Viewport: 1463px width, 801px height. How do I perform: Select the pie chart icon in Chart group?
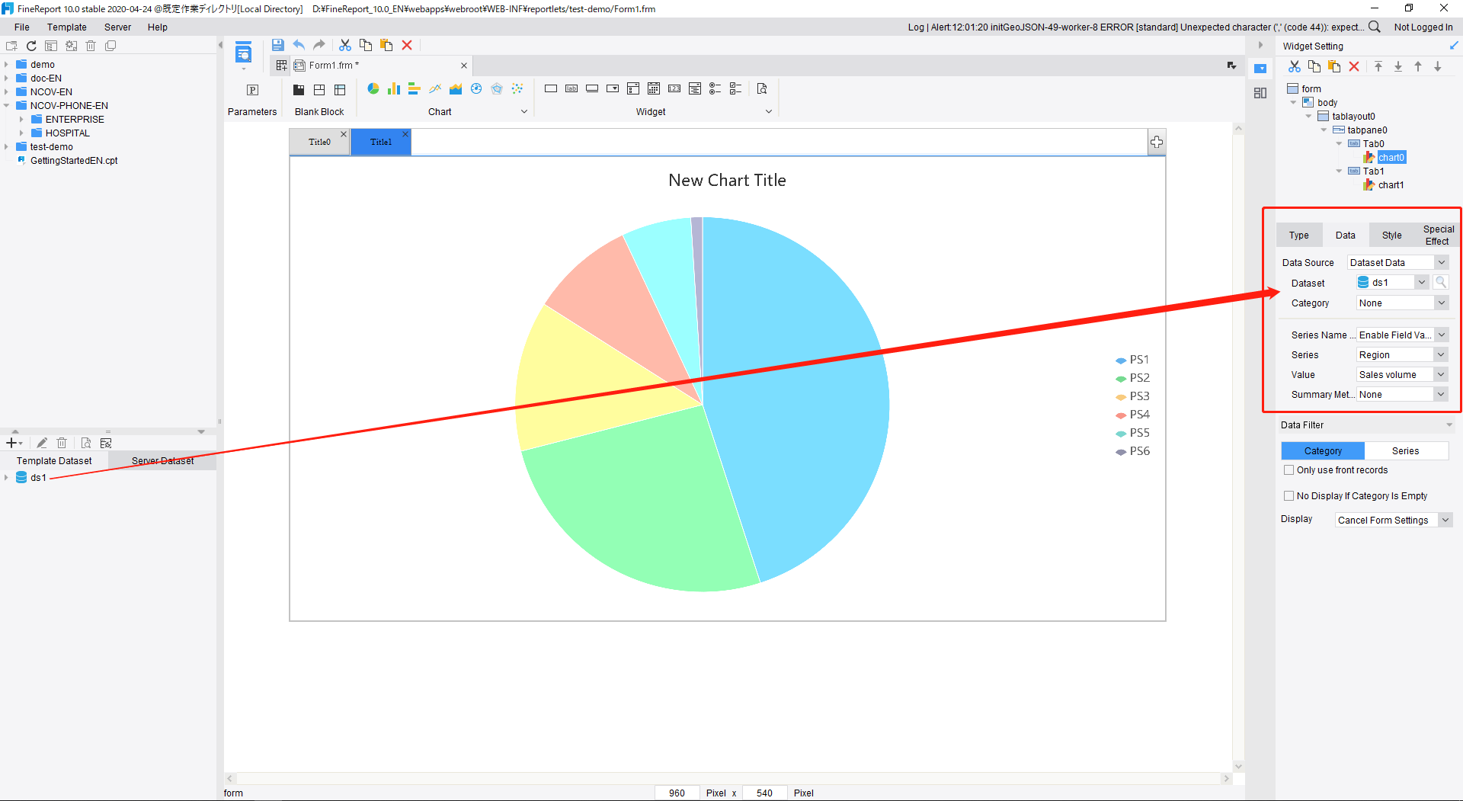coord(373,89)
